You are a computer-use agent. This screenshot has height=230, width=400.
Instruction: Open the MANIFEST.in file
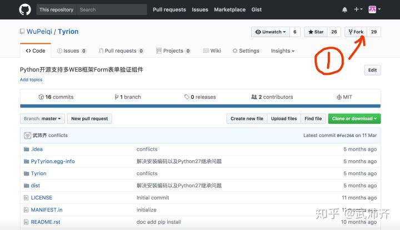[47, 210]
